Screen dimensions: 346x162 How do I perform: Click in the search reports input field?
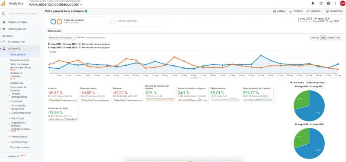[x=22, y=14]
